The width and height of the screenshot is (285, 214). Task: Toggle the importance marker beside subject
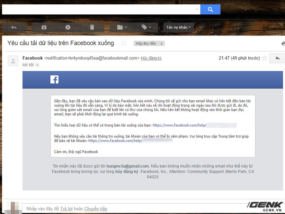[124, 43]
